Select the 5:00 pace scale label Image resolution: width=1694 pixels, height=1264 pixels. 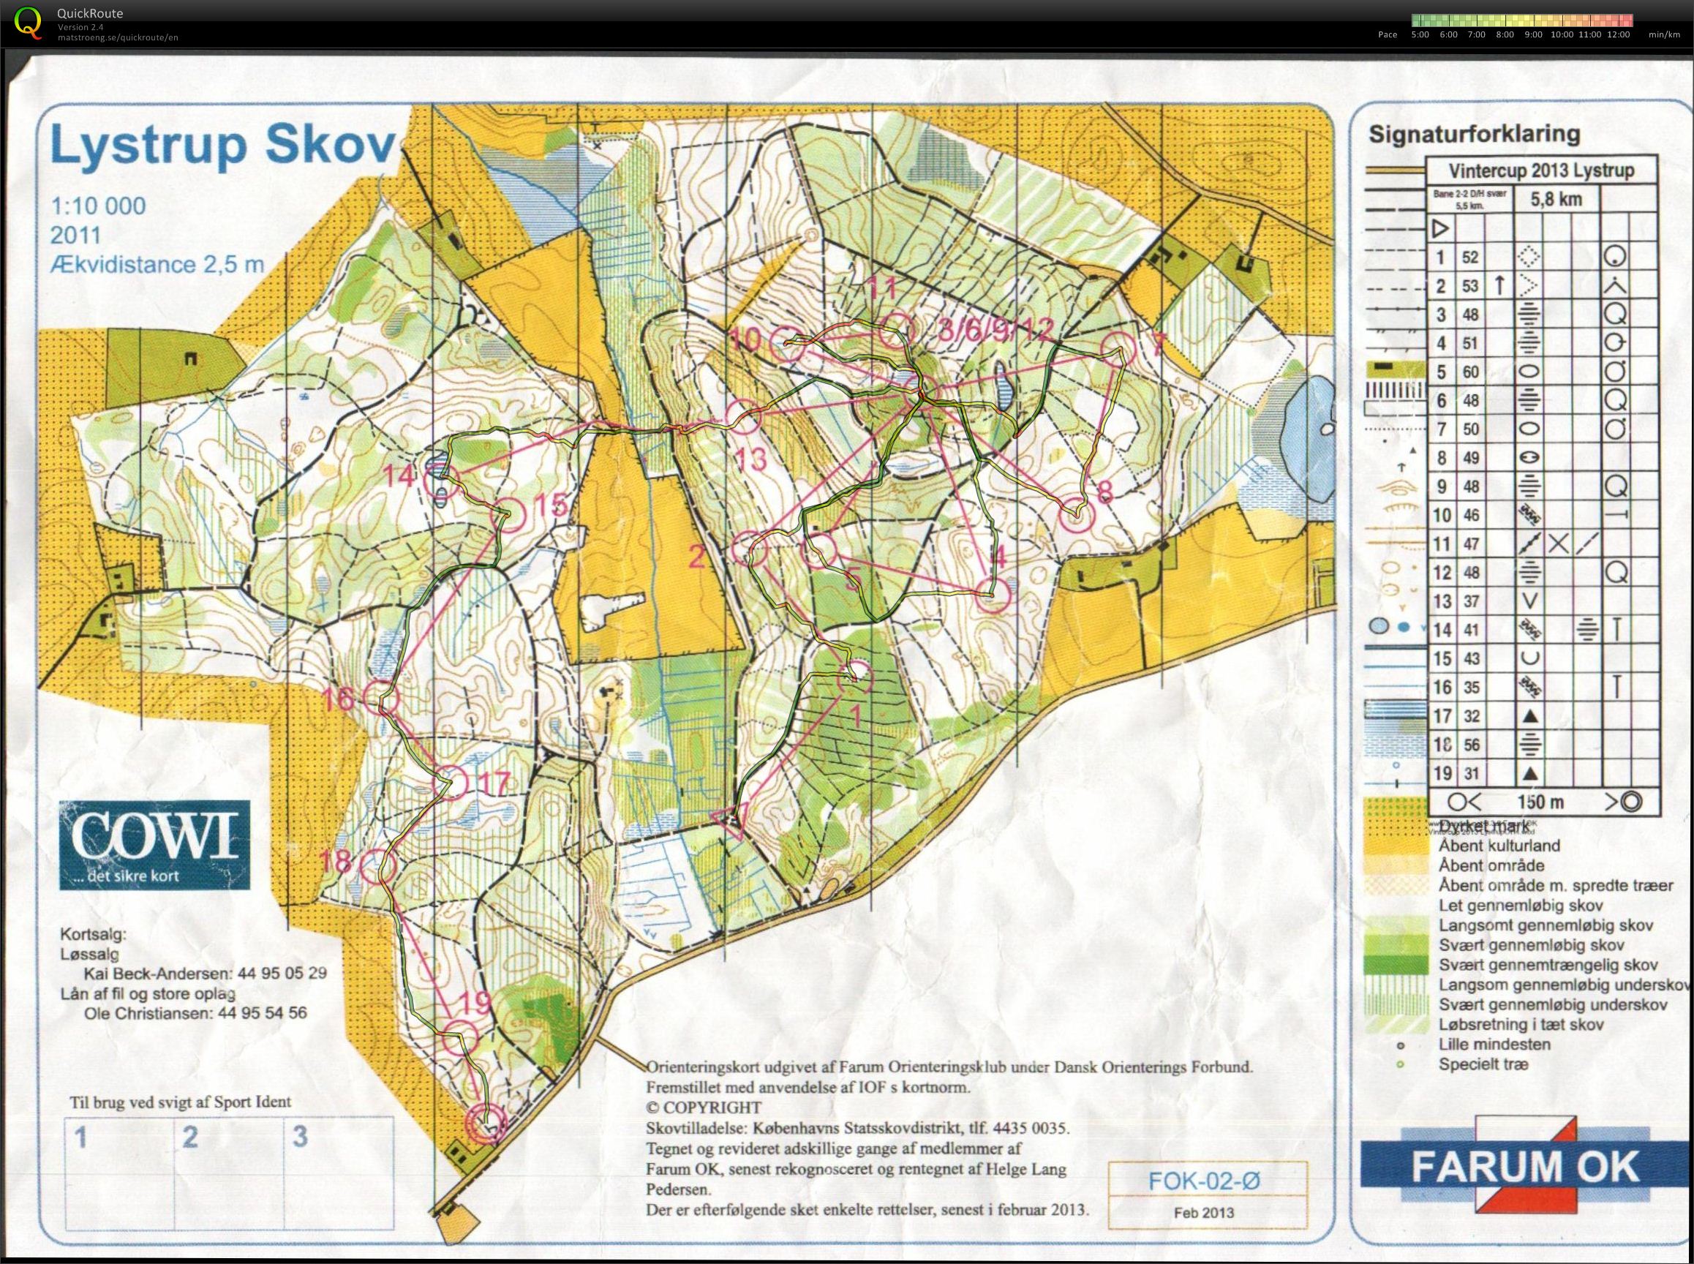click(x=1420, y=34)
